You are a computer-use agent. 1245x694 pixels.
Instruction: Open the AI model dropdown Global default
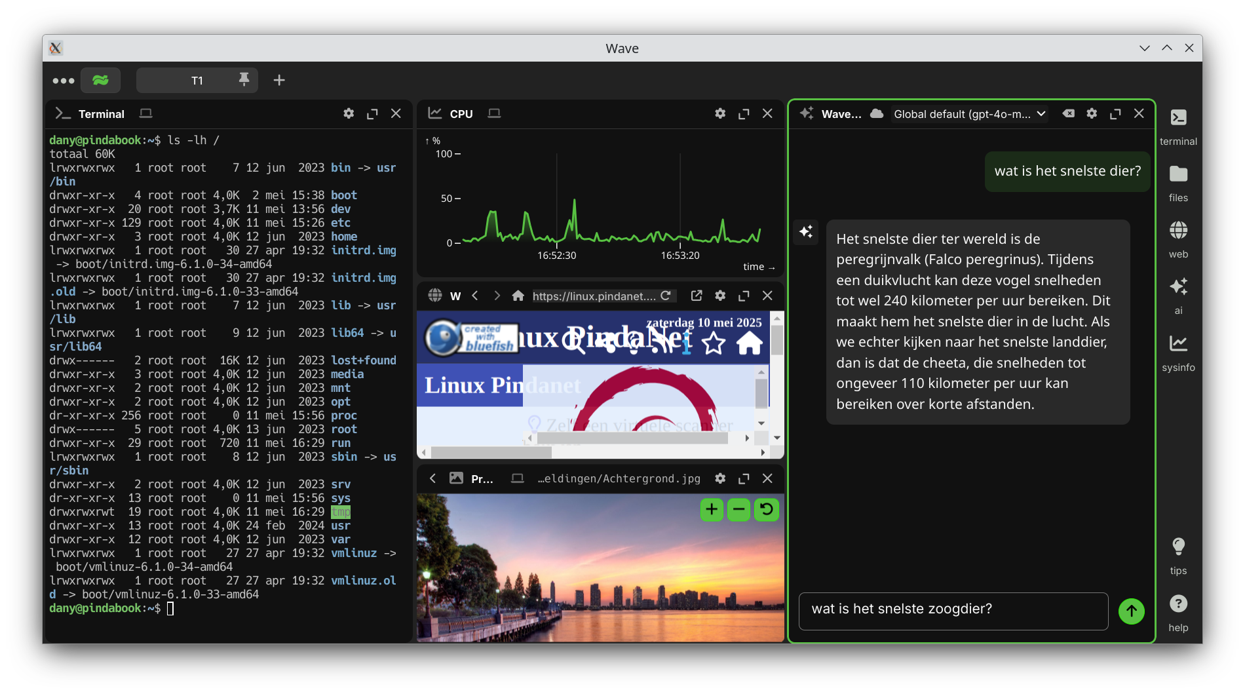coord(969,114)
